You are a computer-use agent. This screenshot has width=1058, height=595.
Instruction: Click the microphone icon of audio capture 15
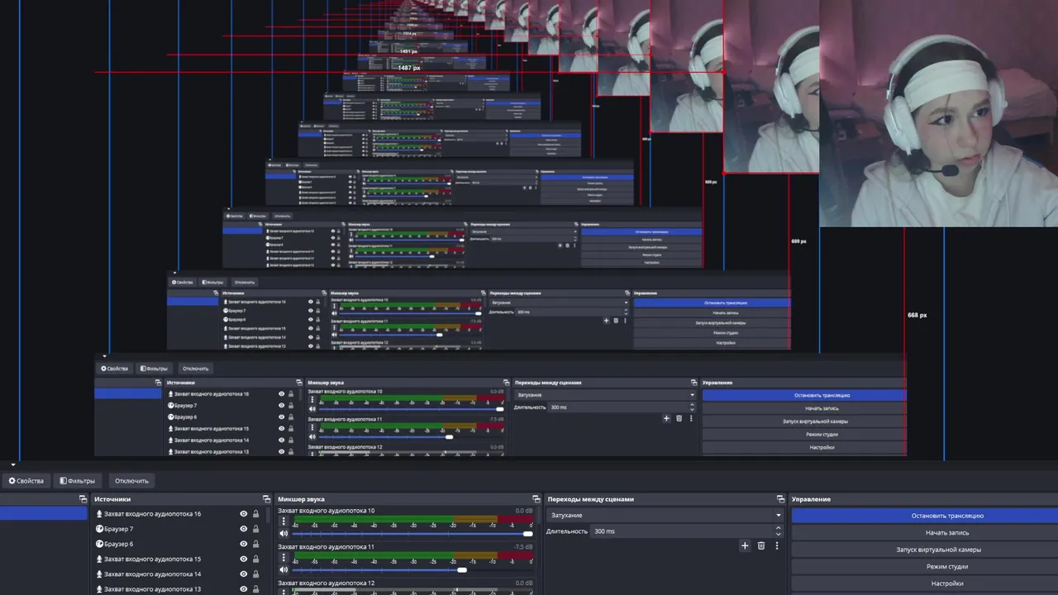(x=100, y=559)
